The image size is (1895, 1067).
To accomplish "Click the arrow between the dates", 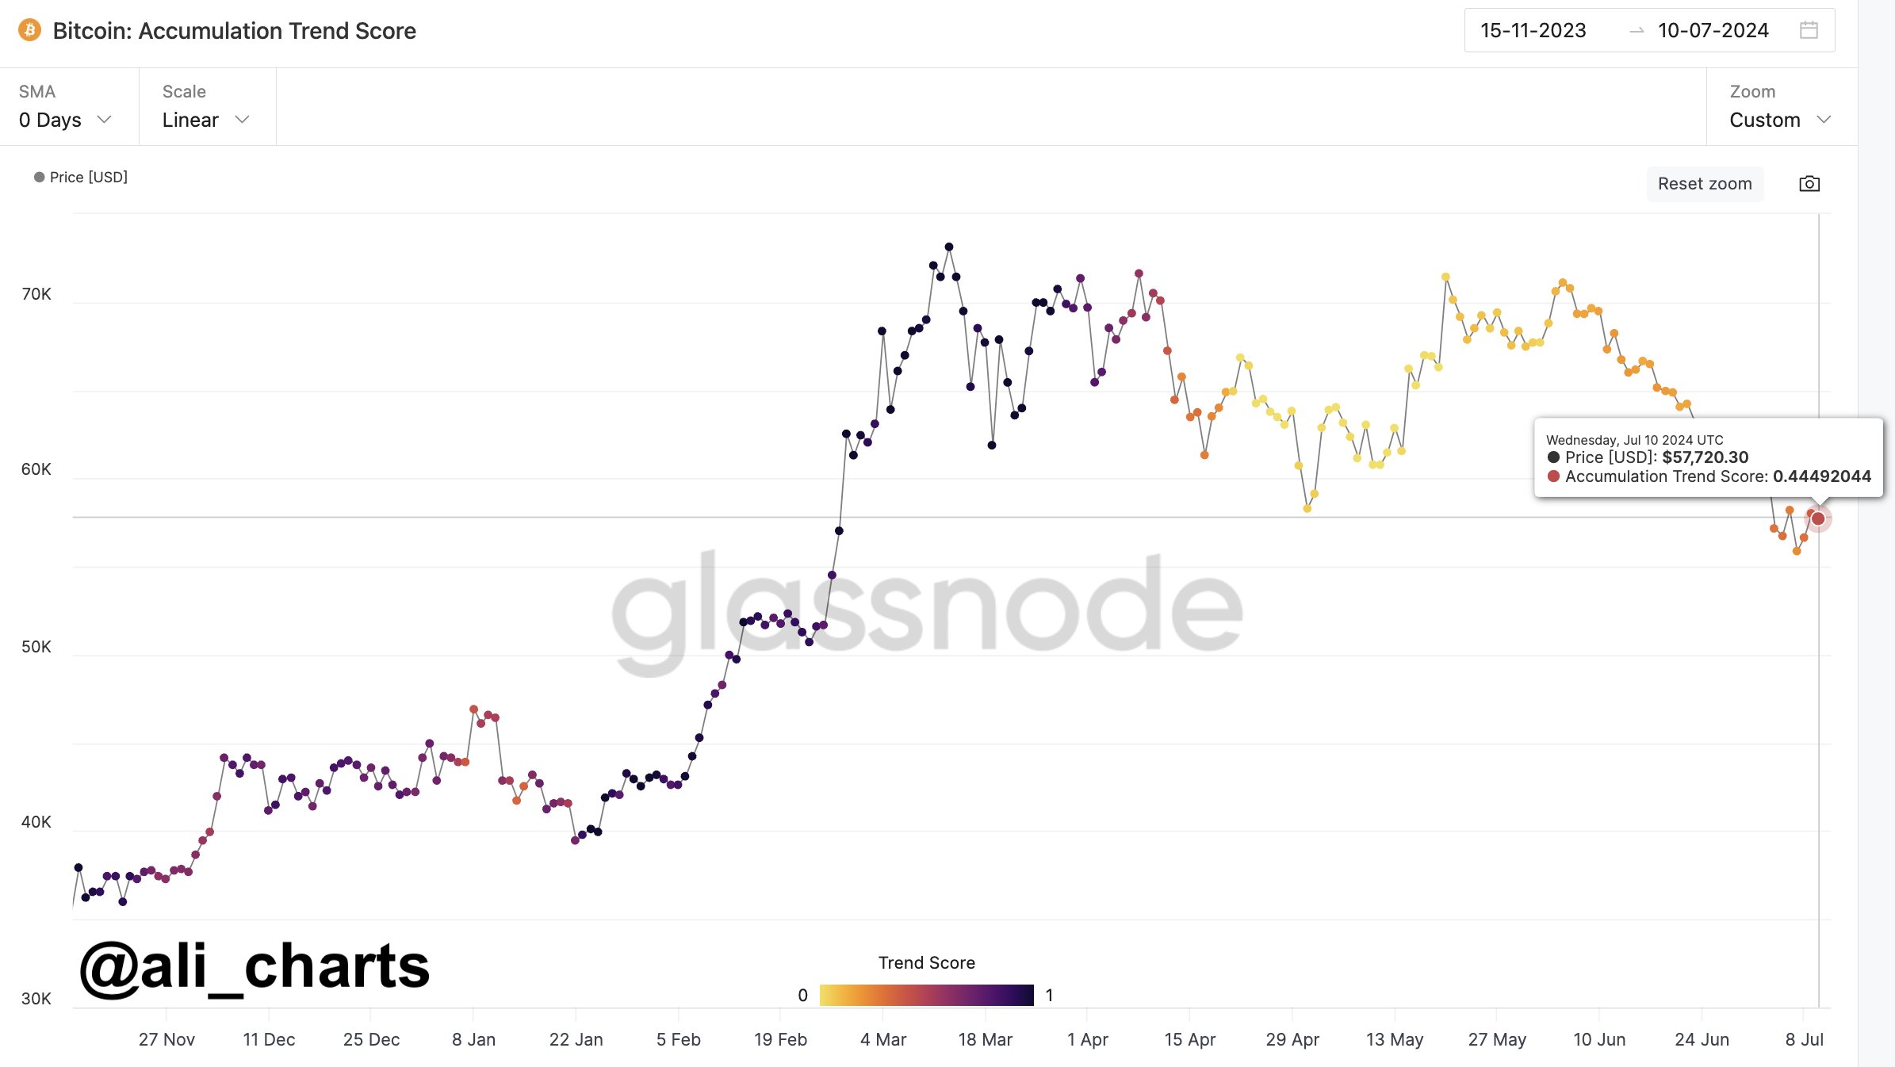I will pos(1637,31).
